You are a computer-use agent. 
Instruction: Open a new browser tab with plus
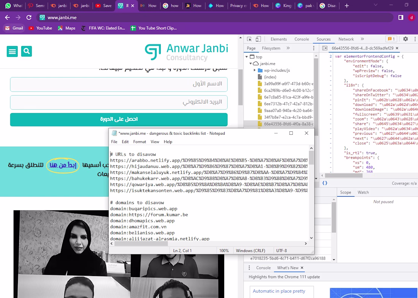click(x=347, y=6)
